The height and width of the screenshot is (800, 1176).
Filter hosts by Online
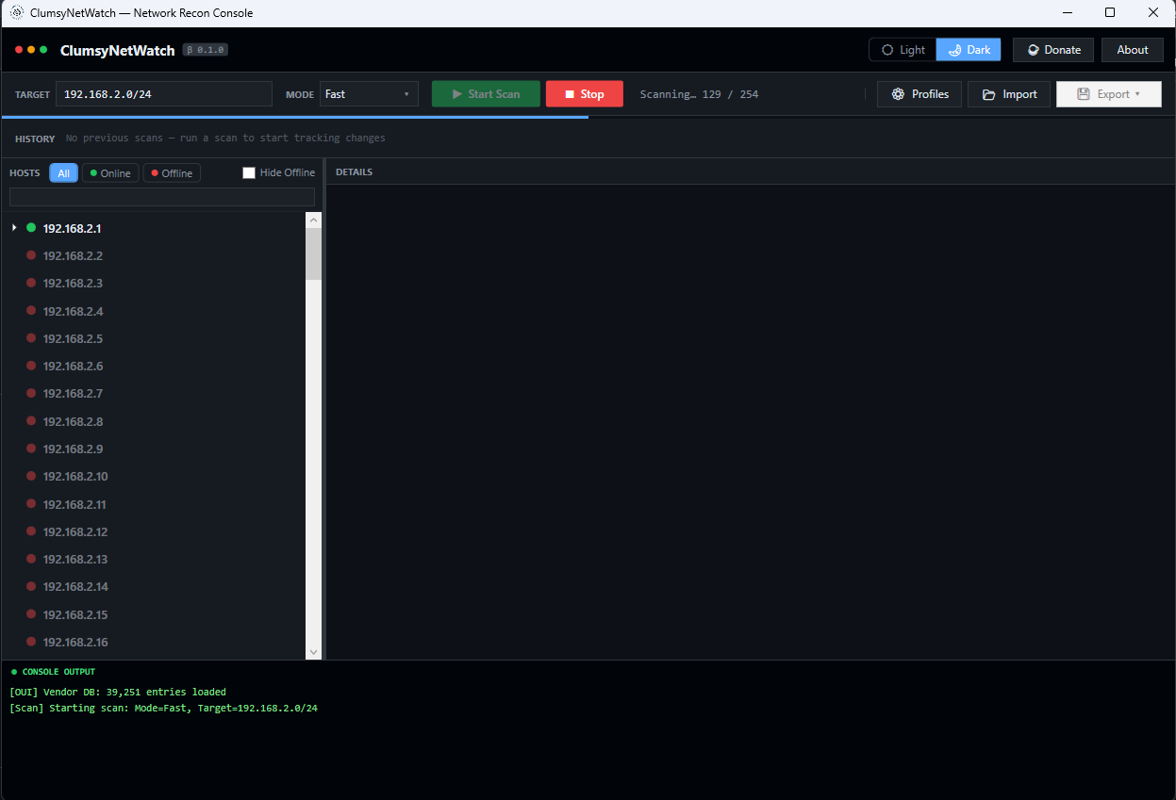pyautogui.click(x=110, y=173)
